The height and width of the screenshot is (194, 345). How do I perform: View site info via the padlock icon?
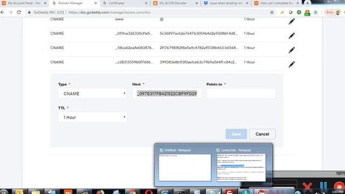click(29, 12)
